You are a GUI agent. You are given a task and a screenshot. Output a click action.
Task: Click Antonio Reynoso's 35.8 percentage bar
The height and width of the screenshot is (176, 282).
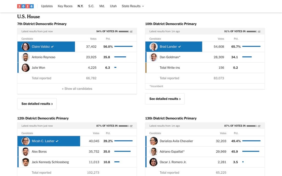[x=120, y=57]
